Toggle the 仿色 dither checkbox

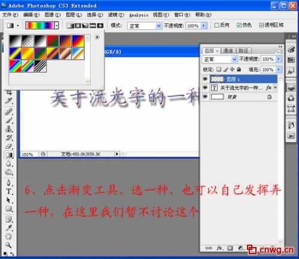click(x=239, y=25)
